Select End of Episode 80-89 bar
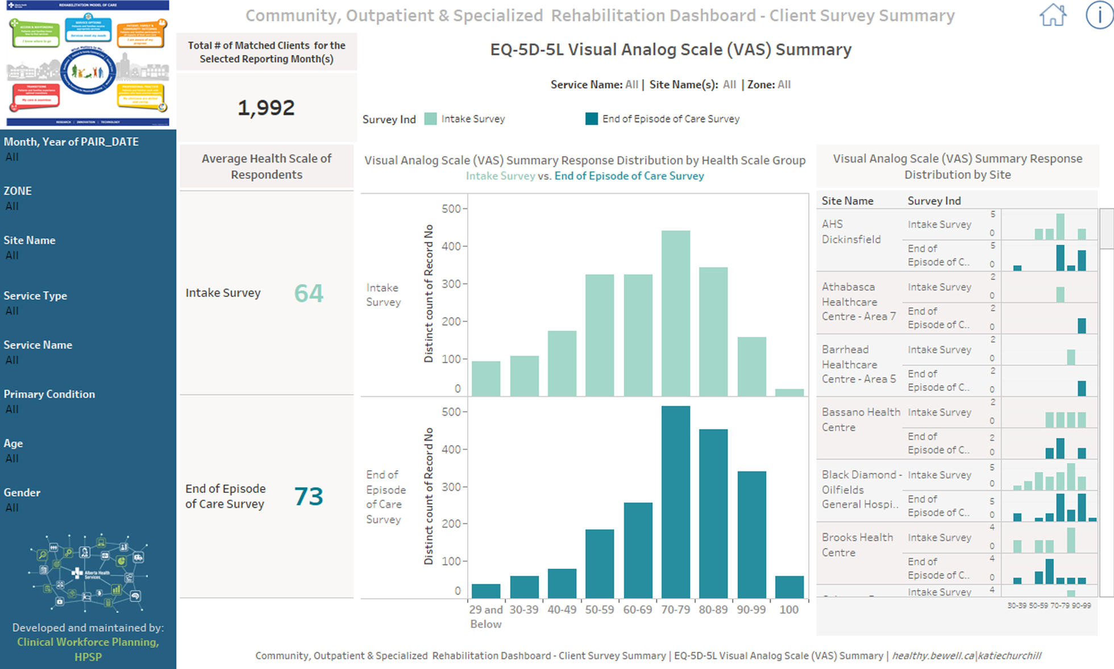The width and height of the screenshot is (1114, 669). click(713, 514)
